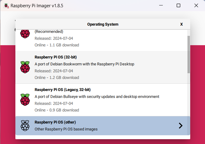Click the '(Recommended)' label
The image size is (205, 144).
(49, 32)
